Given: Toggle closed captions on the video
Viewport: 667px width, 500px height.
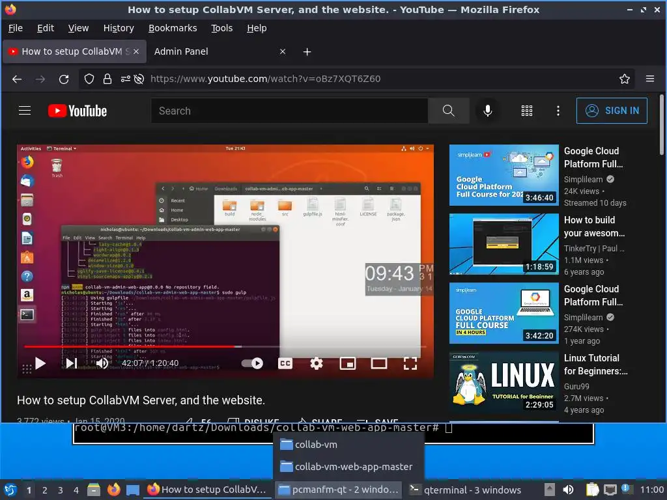Looking at the screenshot, I should coord(285,363).
